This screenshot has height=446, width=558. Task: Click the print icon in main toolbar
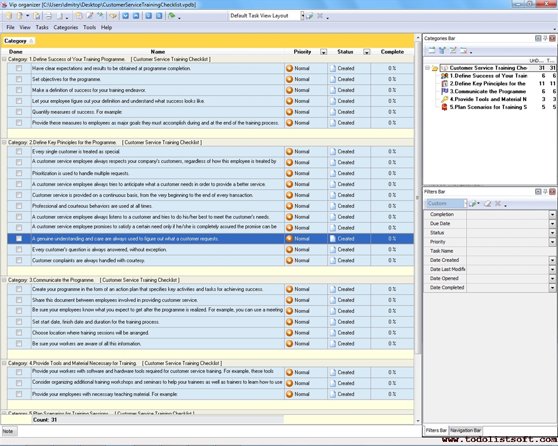point(49,16)
